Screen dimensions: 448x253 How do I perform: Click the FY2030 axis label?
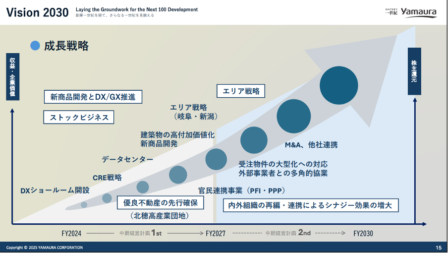(x=363, y=234)
